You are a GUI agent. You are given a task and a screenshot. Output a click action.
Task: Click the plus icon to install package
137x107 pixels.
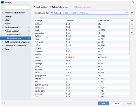132,21
